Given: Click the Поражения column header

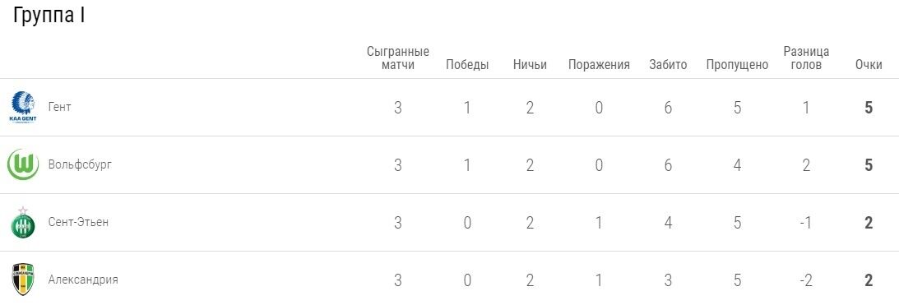Looking at the screenshot, I should [x=599, y=65].
